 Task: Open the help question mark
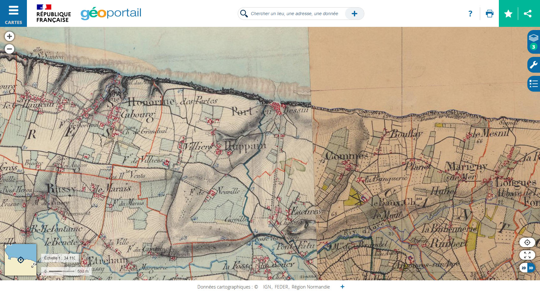tap(470, 14)
